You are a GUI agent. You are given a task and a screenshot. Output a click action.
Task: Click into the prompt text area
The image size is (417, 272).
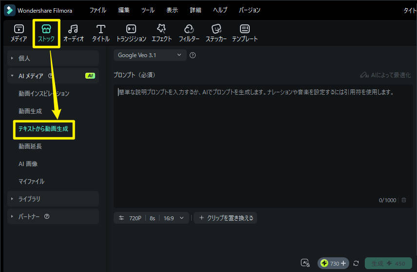(x=263, y=146)
